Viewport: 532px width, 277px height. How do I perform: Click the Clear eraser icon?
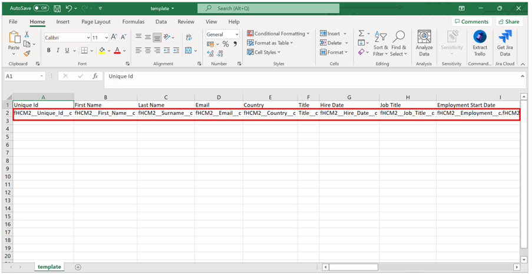click(x=361, y=52)
